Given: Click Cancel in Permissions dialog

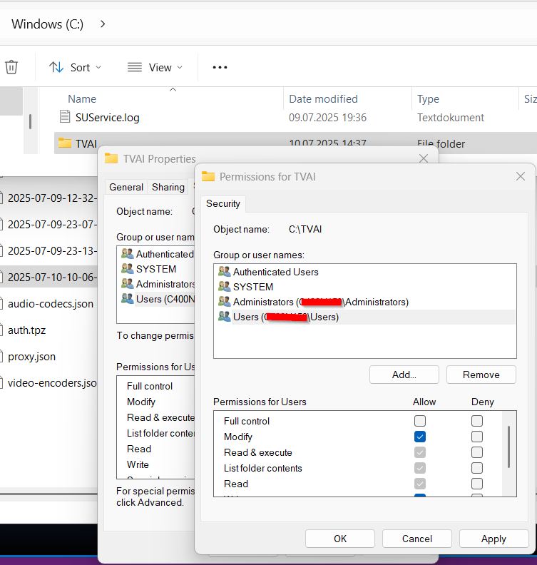Looking at the screenshot, I should tap(417, 539).
